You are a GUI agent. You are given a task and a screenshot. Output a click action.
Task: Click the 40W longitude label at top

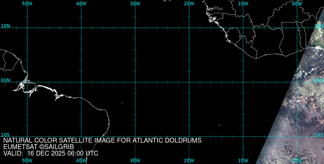[81, 3]
